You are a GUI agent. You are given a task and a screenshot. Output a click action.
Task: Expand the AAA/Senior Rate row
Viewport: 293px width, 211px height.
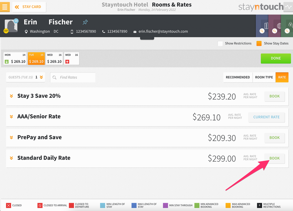pos(11,117)
